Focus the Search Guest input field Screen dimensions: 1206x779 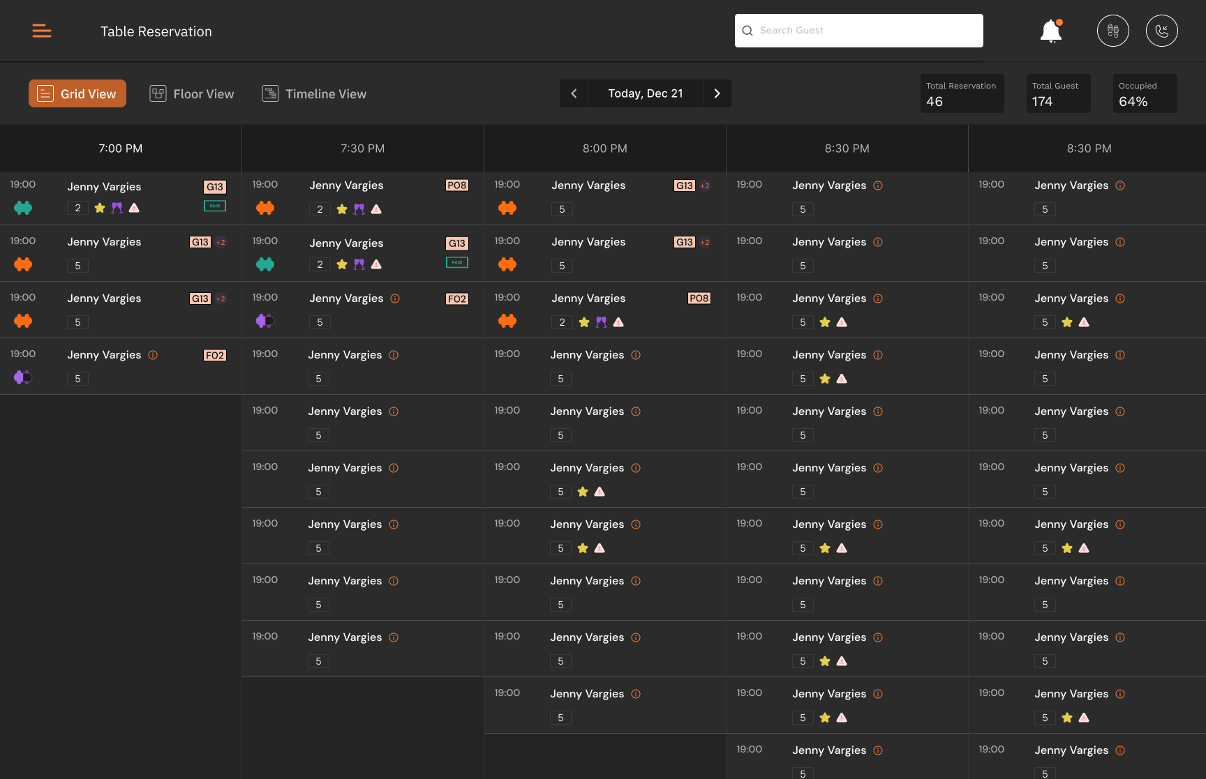(x=859, y=31)
